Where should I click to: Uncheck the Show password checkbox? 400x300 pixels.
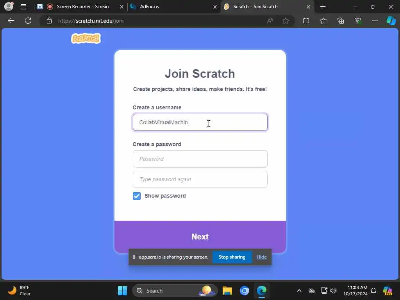[137, 196]
